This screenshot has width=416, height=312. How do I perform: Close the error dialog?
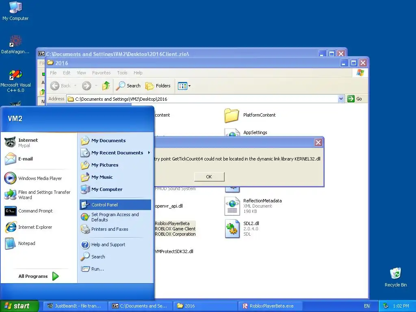318,143
